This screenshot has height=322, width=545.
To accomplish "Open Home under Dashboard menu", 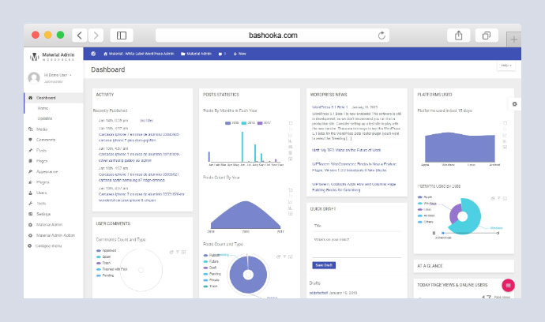I will click(x=43, y=108).
